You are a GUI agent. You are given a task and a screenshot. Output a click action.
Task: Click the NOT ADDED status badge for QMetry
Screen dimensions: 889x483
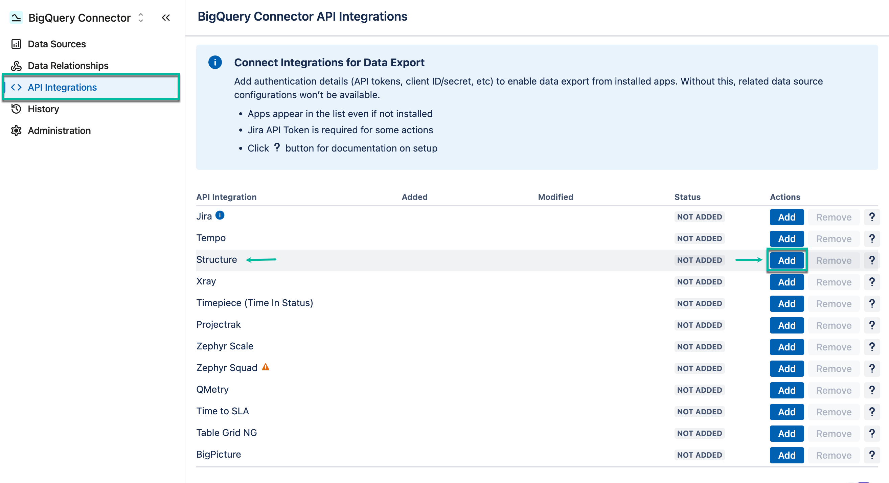tap(699, 390)
